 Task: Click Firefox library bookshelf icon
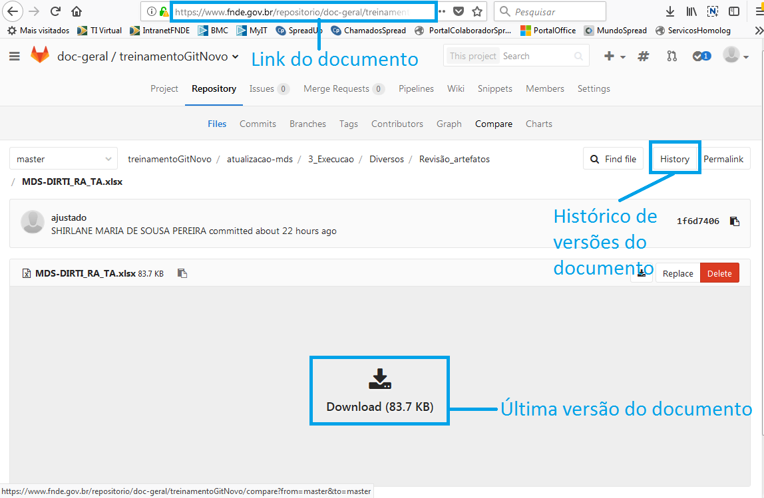691,11
